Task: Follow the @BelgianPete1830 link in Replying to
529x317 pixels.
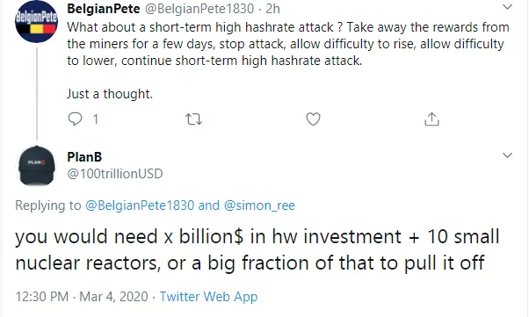Action: (140, 205)
